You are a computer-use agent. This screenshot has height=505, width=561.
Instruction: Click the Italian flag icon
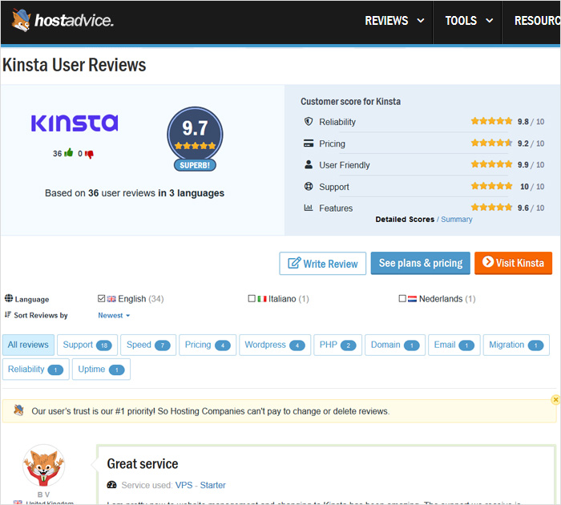pos(262,299)
